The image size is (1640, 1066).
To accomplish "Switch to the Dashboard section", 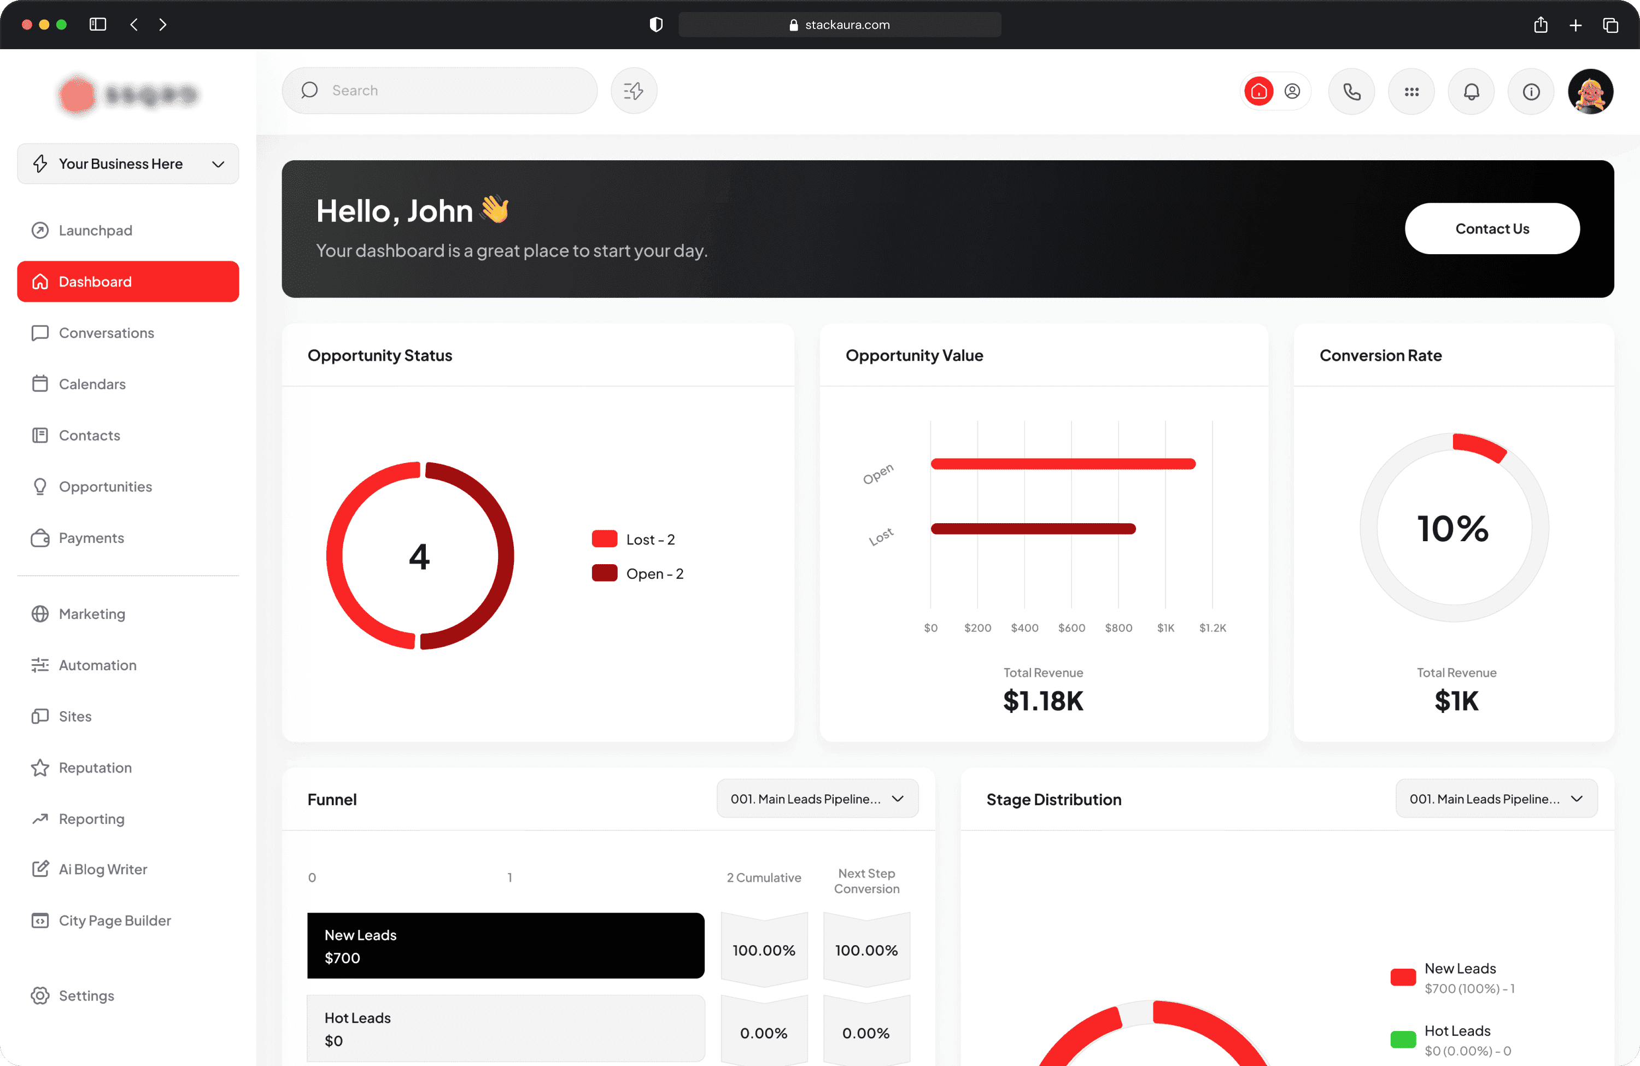I will [95, 281].
